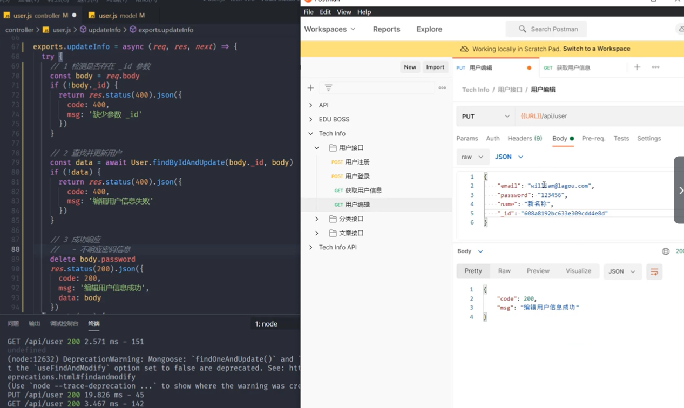Click the Import button
The height and width of the screenshot is (408, 684).
[x=435, y=67]
